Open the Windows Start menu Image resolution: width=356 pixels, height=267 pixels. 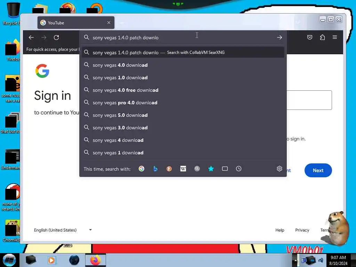[9, 260]
